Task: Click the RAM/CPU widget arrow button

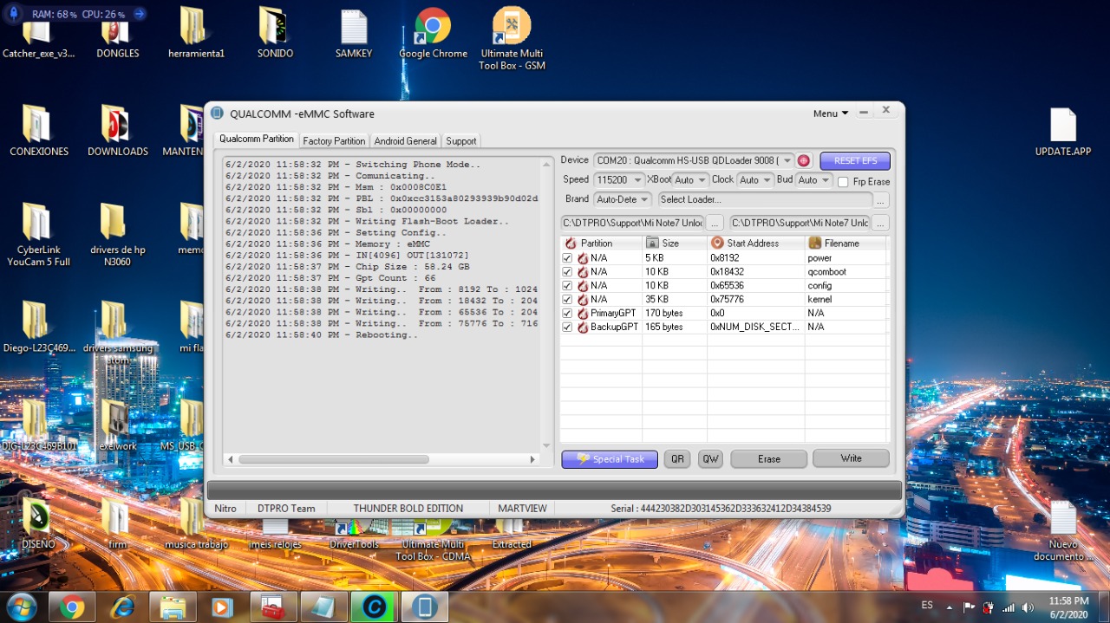Action: coord(140,14)
